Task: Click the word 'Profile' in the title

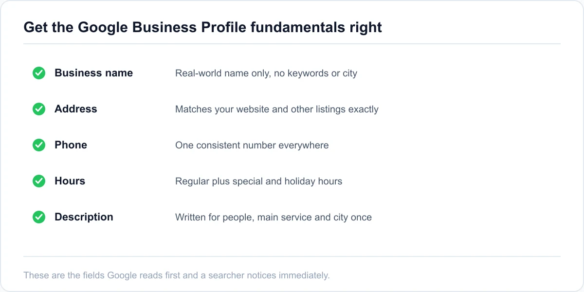Action: tap(223, 27)
